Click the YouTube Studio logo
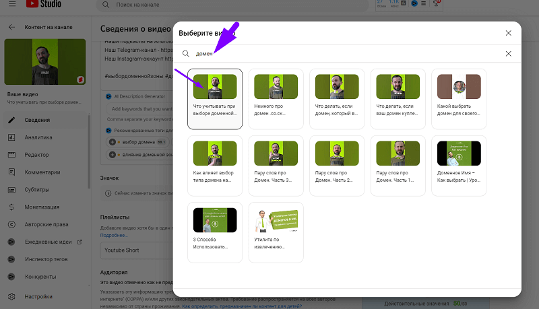Screen dimensions: 539x309 (44, 4)
